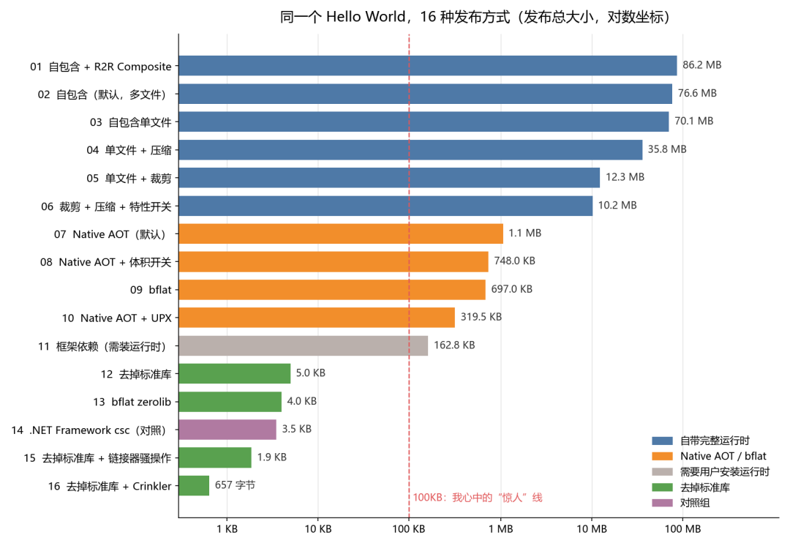Click the gray legend swatch for 需要用户安装运行时
790x546 pixels.
point(662,472)
